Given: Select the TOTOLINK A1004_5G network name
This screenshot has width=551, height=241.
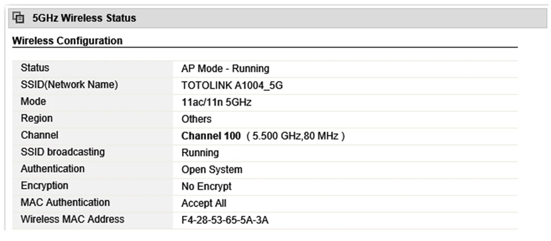Looking at the screenshot, I should tap(236, 85).
